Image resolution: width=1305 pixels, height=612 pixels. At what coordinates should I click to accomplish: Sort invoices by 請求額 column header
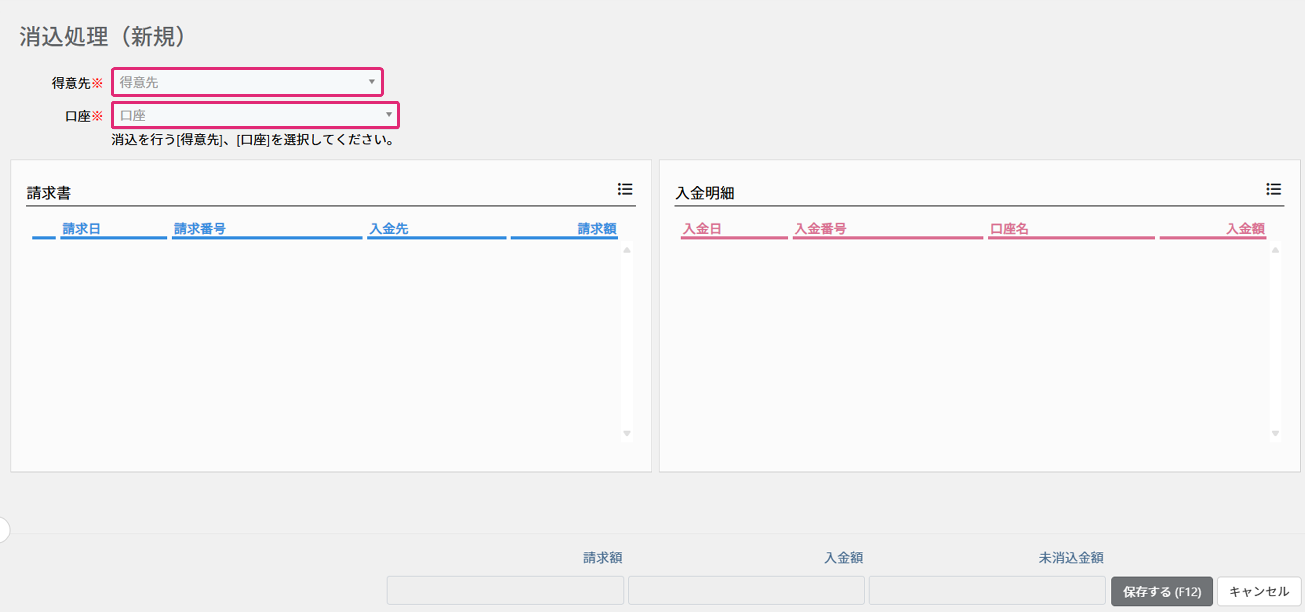pos(596,229)
